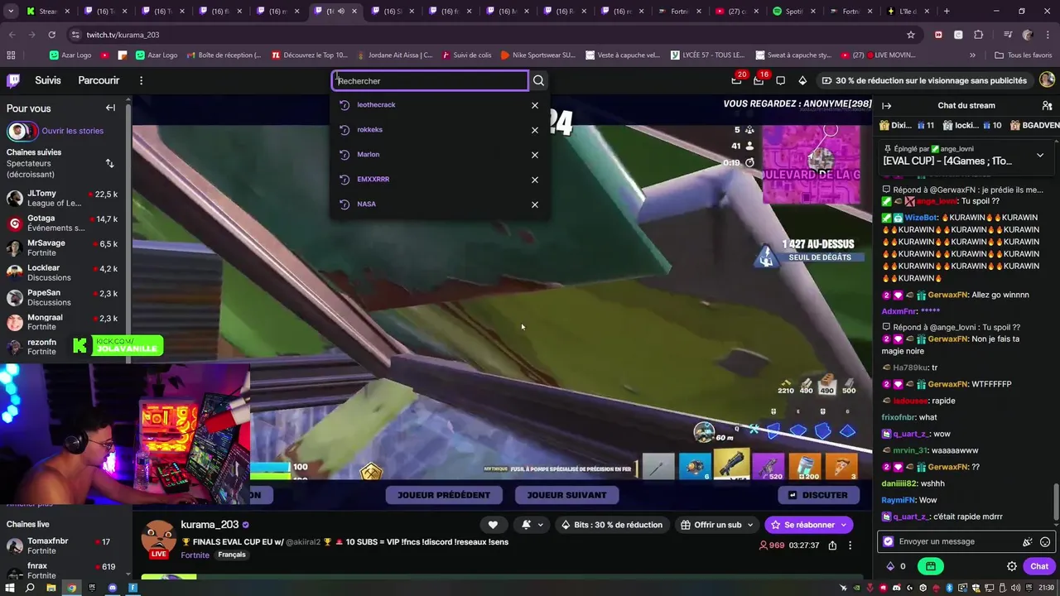Collapse the left sidebar arrow

(110, 108)
